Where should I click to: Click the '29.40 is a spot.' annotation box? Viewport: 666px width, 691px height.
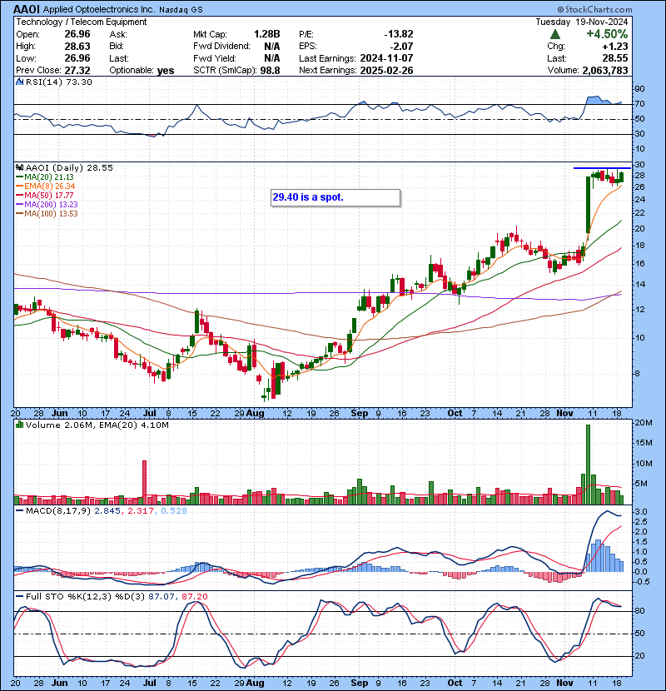[335, 197]
